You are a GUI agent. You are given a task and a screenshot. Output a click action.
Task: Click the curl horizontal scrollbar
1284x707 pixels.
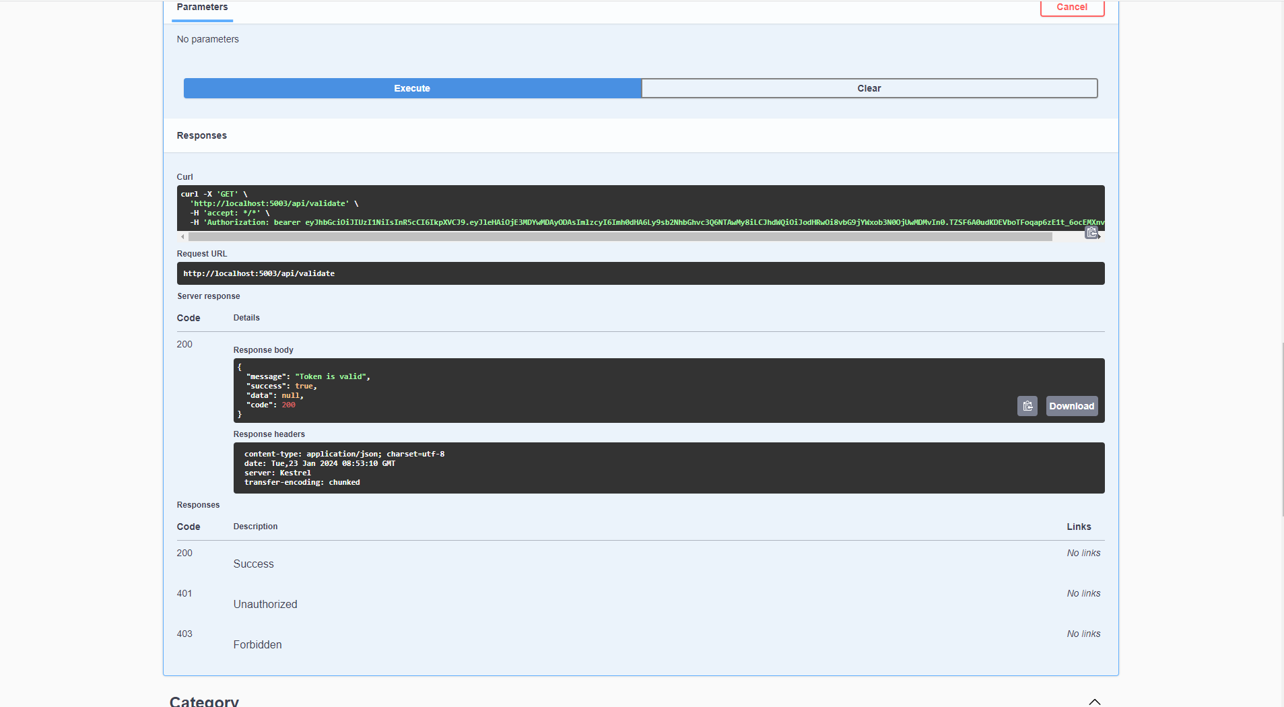(619, 237)
